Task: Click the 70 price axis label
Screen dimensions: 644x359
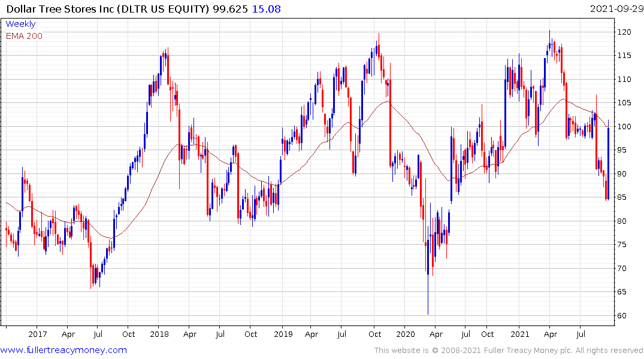Action: tap(622, 268)
